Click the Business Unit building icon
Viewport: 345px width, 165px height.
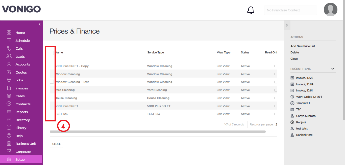(x=9, y=144)
